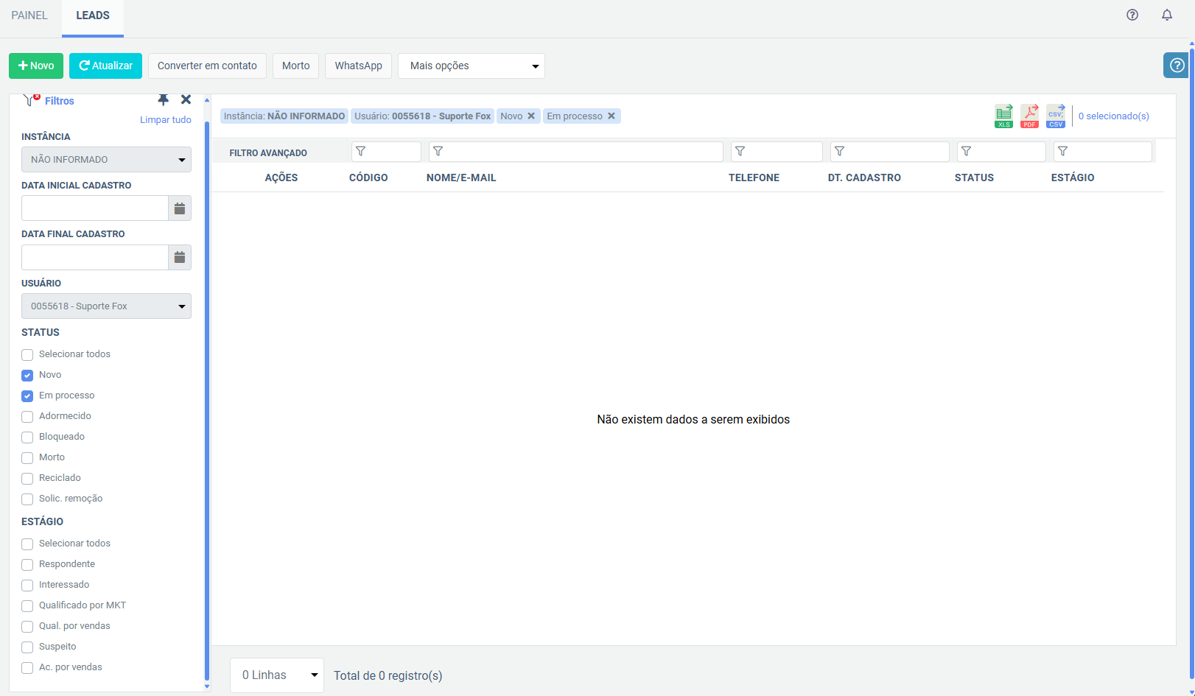The width and height of the screenshot is (1195, 696).
Task: Switch to the PAINEL tab
Action: (29, 15)
